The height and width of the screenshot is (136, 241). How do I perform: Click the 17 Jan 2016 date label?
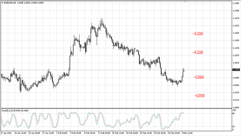[x=6, y=133]
